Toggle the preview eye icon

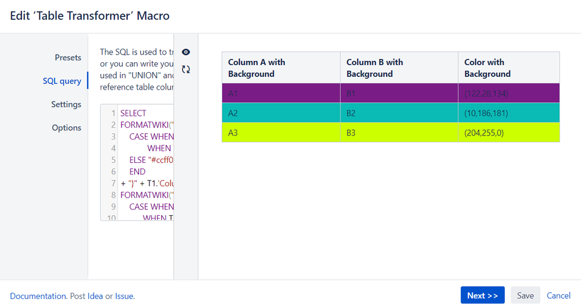186,52
